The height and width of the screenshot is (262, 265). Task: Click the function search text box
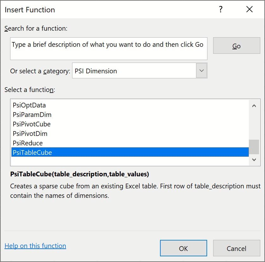click(x=108, y=49)
